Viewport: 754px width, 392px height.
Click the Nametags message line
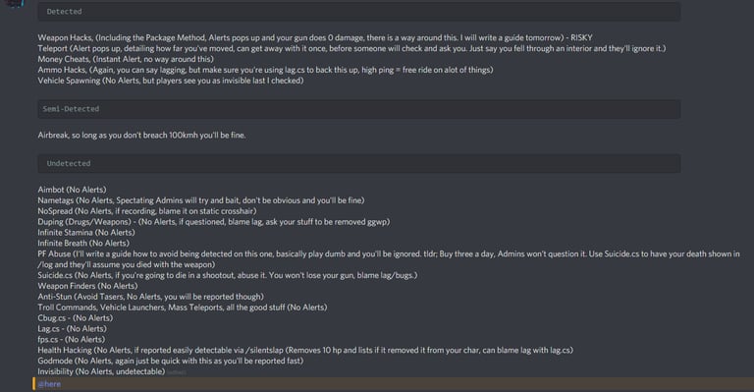(x=201, y=200)
